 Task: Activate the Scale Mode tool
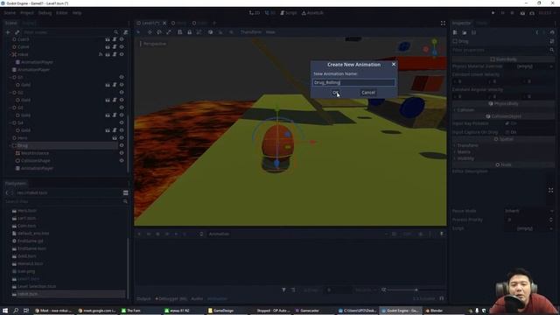click(169, 32)
